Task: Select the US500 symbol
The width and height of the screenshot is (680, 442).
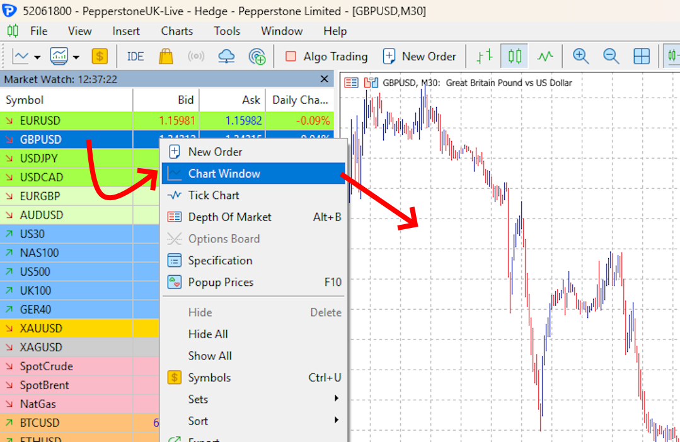Action: pos(35,272)
